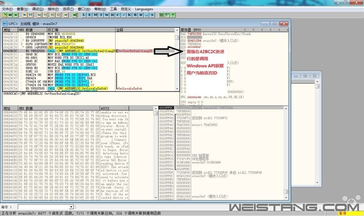Click the 寄存器 (FPU) registers header
Viewport: 364px width, 216px height.
point(192,29)
